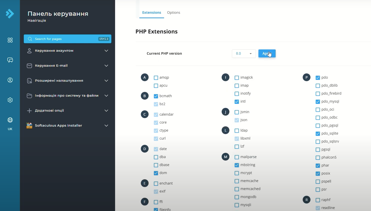
Task: Expand Керування акаунтом chevron
Action: [x=106, y=51]
